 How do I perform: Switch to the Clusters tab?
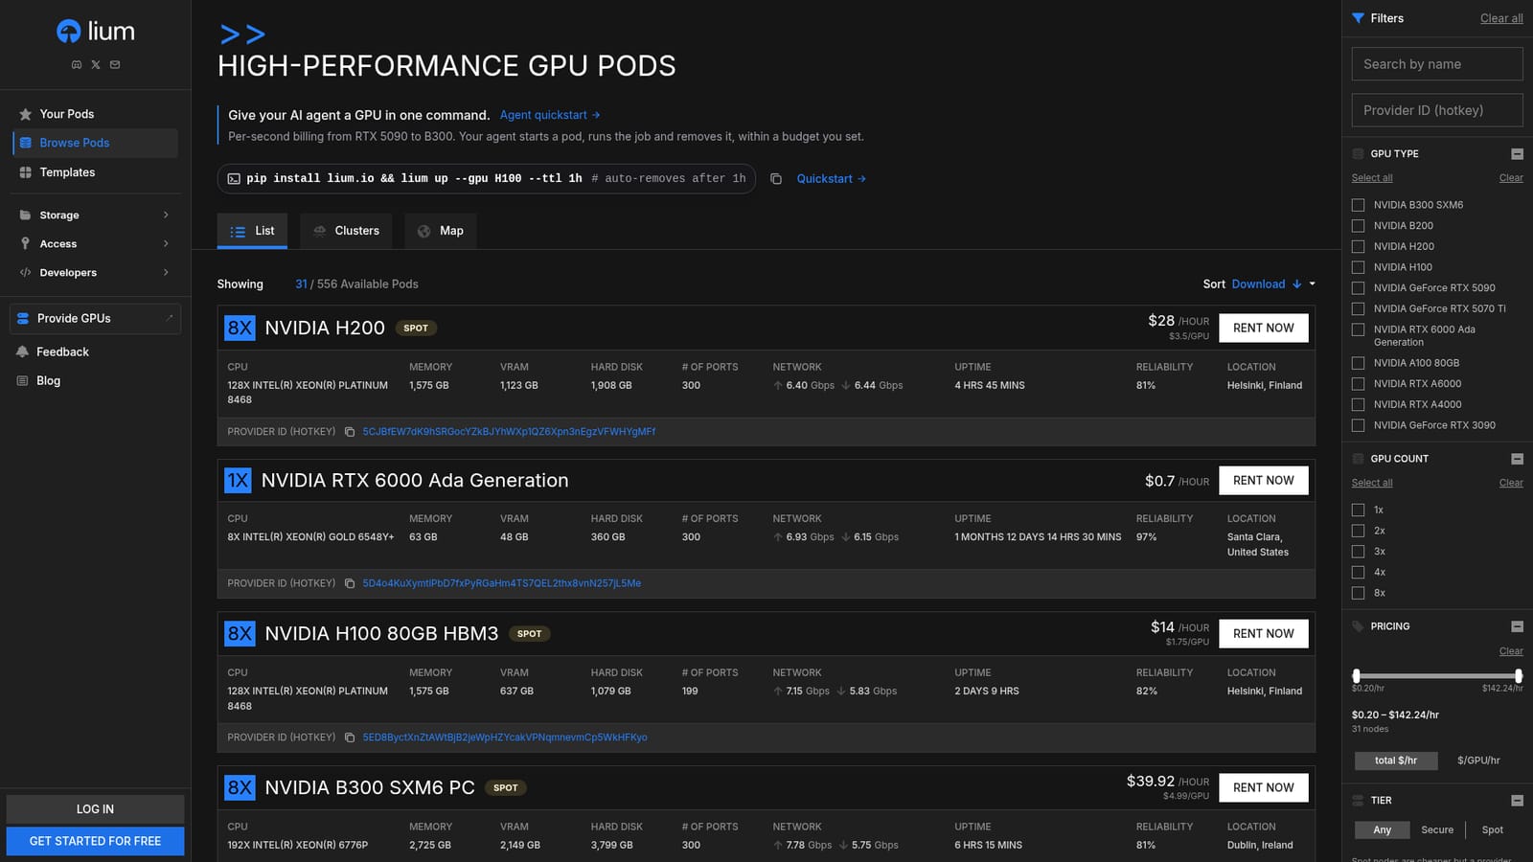click(346, 231)
